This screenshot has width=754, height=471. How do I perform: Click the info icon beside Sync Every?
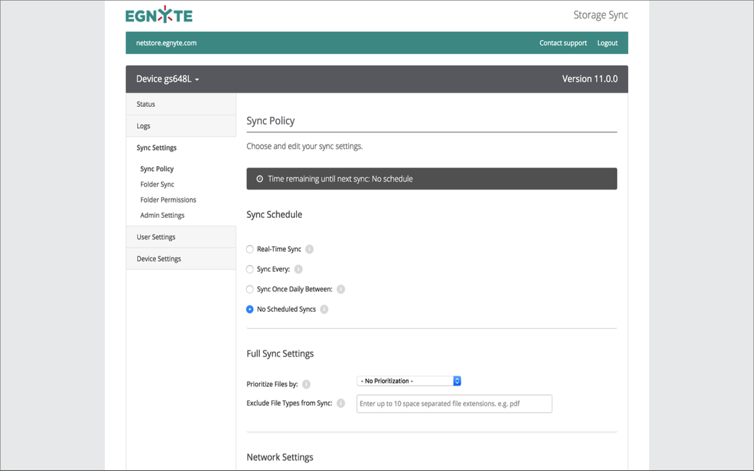point(298,269)
